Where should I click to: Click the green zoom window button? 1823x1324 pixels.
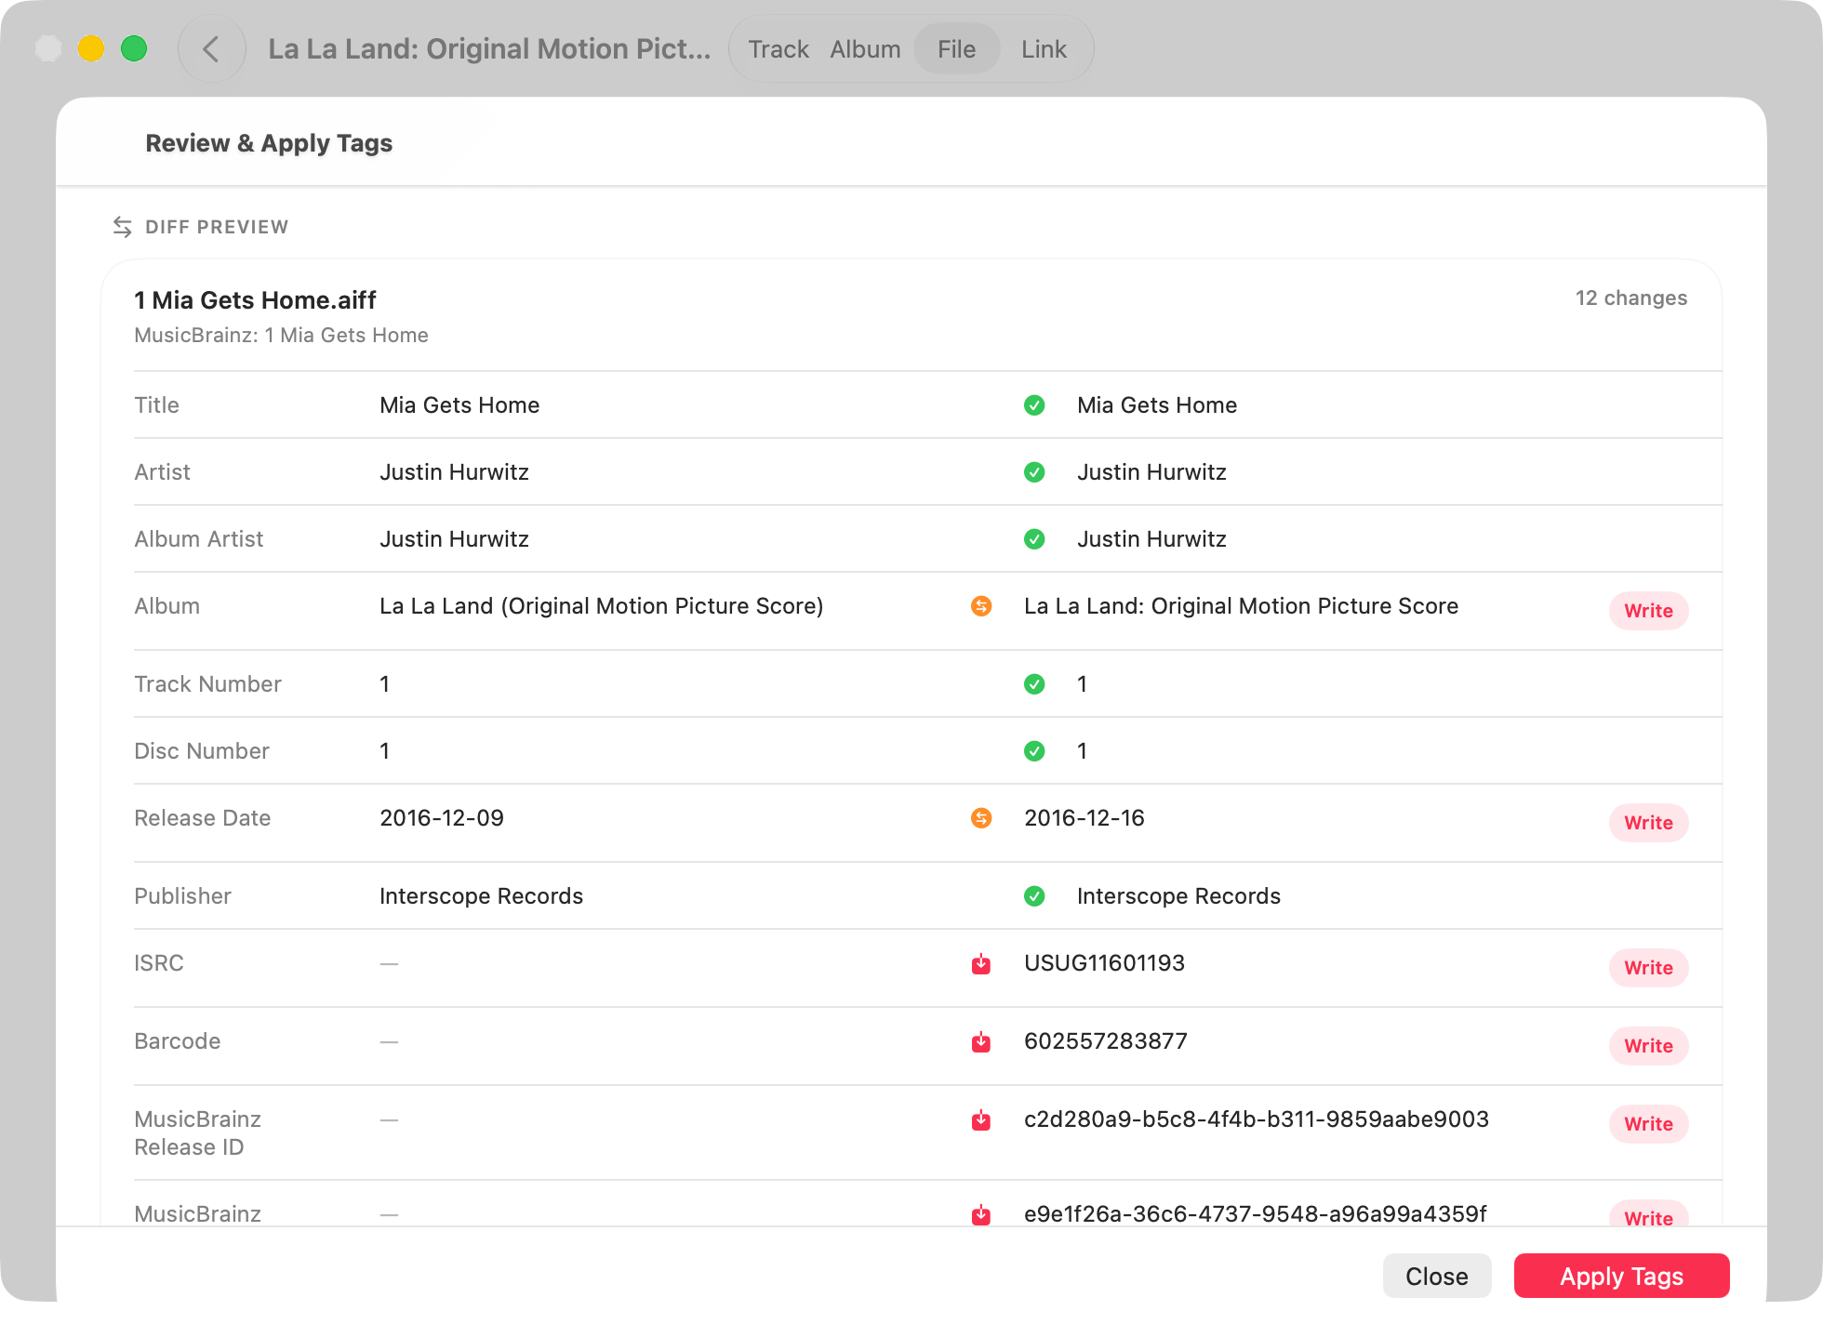[134, 48]
